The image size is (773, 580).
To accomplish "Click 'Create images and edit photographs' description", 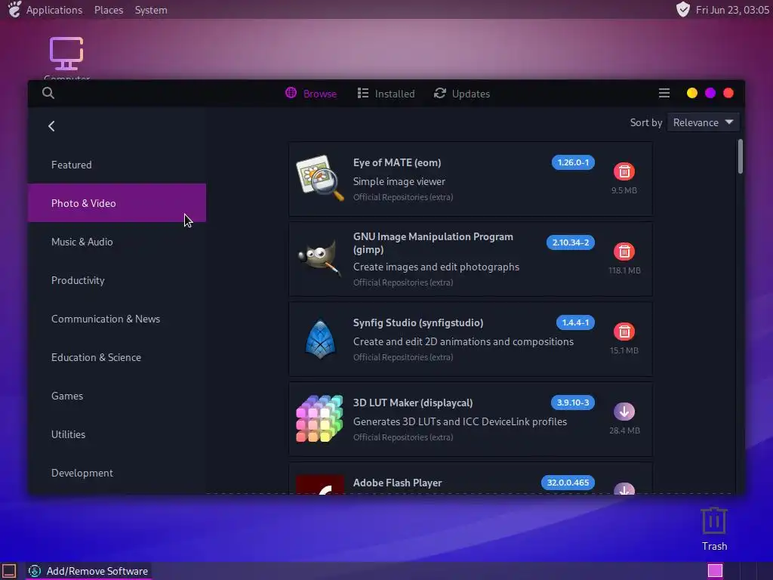I will [436, 267].
